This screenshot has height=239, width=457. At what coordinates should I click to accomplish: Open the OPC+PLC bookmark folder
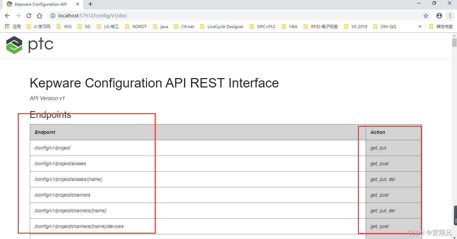pyautogui.click(x=263, y=26)
